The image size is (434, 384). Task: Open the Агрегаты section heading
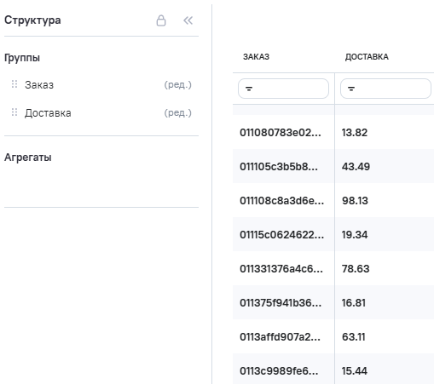[28, 158]
